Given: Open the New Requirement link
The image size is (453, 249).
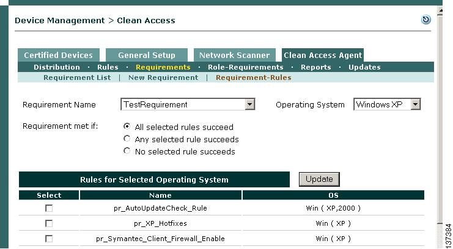Looking at the screenshot, I should click(x=163, y=78).
